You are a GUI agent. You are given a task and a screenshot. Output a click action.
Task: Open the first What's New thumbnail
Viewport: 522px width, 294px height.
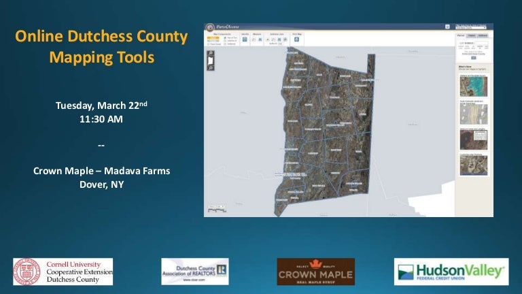tap(473, 86)
